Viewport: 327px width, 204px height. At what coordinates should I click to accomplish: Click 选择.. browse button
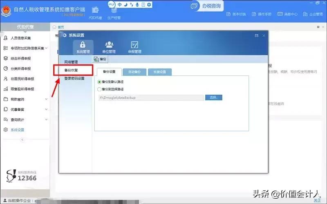pyautogui.click(x=213, y=98)
